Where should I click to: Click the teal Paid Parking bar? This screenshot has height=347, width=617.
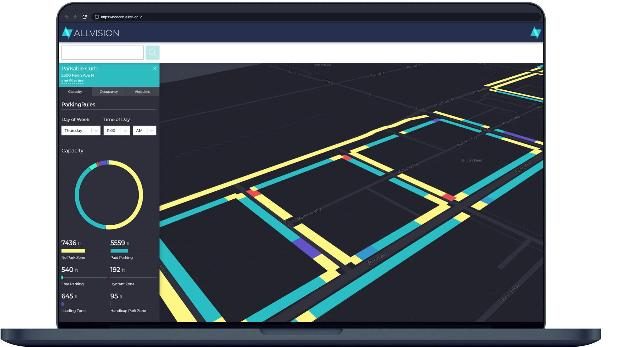(119, 251)
